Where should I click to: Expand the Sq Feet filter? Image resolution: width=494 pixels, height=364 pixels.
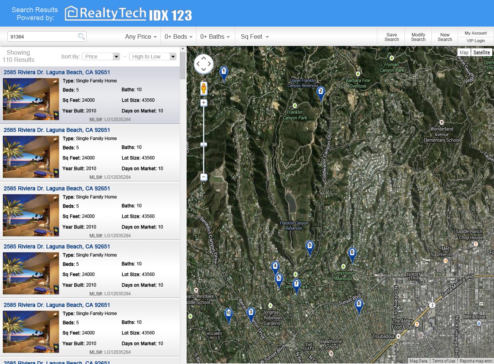click(255, 37)
